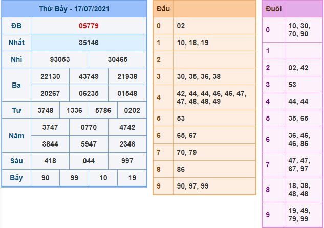Select seventh prize number 19

tap(132, 178)
